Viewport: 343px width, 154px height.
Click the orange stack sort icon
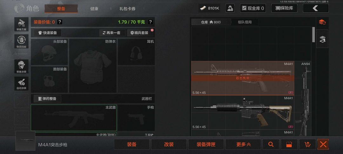click(322, 22)
